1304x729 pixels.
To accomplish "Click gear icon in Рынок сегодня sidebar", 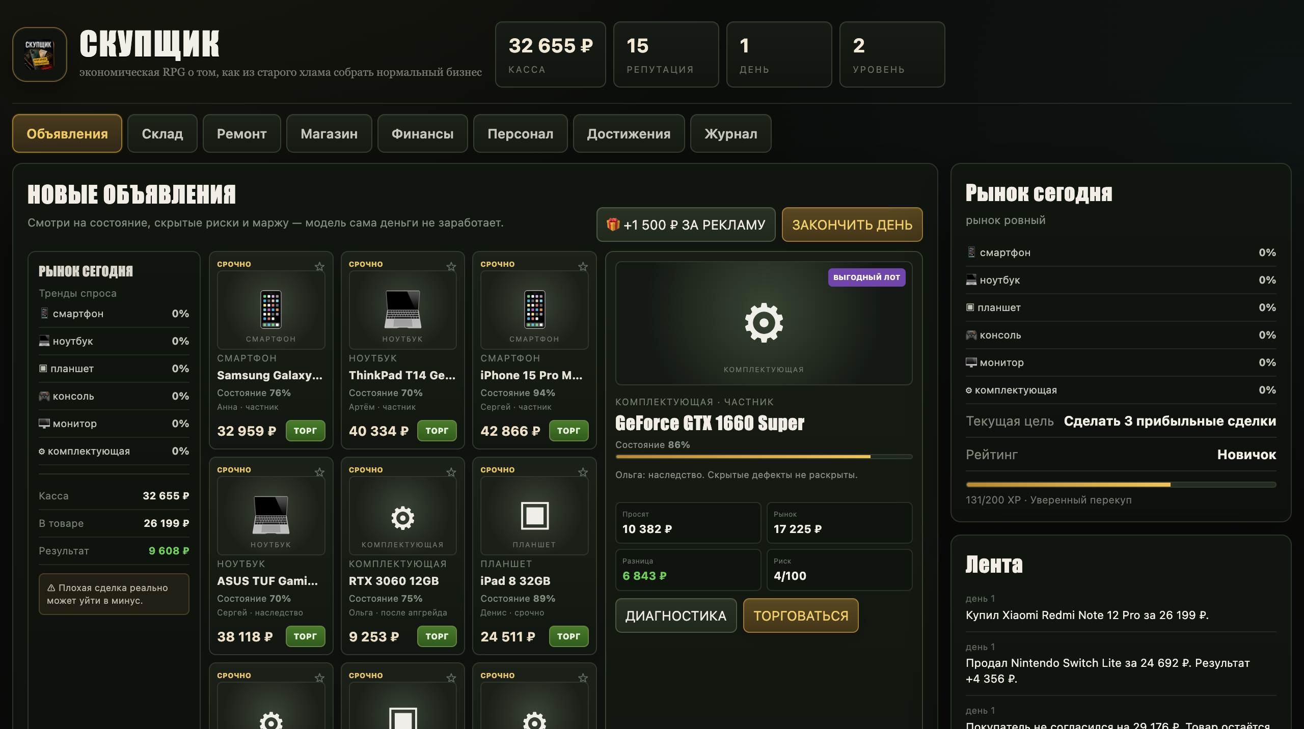I will click(969, 390).
